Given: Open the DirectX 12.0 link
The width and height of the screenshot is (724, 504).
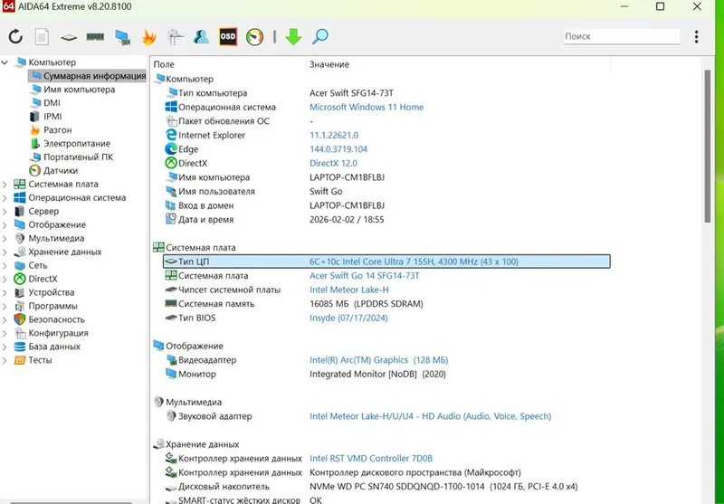Looking at the screenshot, I should click(x=333, y=164).
